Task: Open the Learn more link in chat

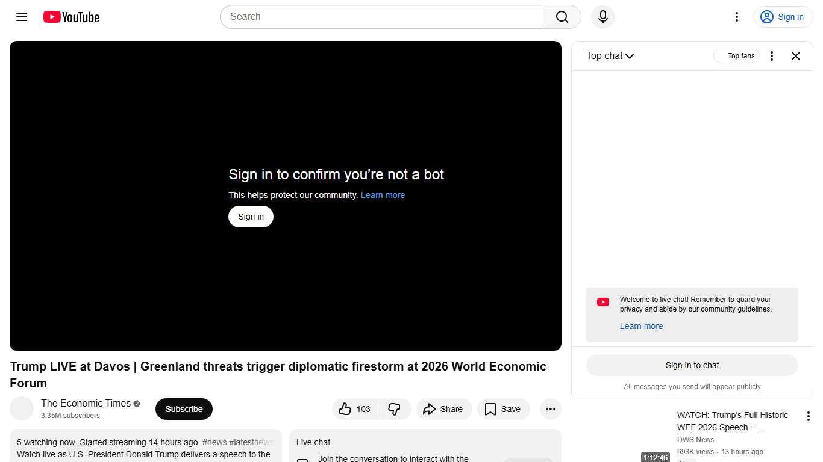Action: point(641,326)
